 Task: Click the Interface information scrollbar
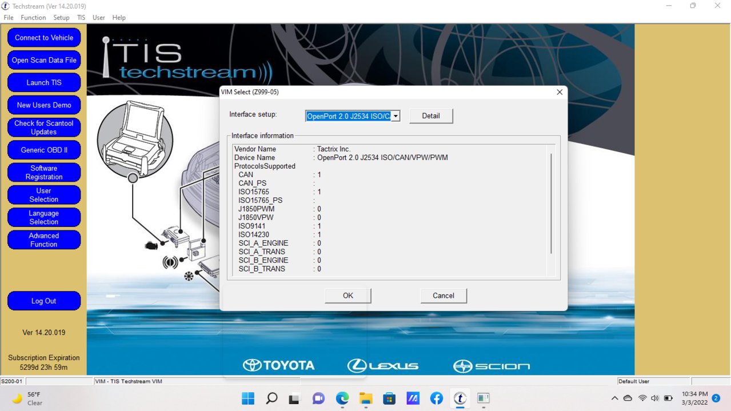(x=551, y=203)
